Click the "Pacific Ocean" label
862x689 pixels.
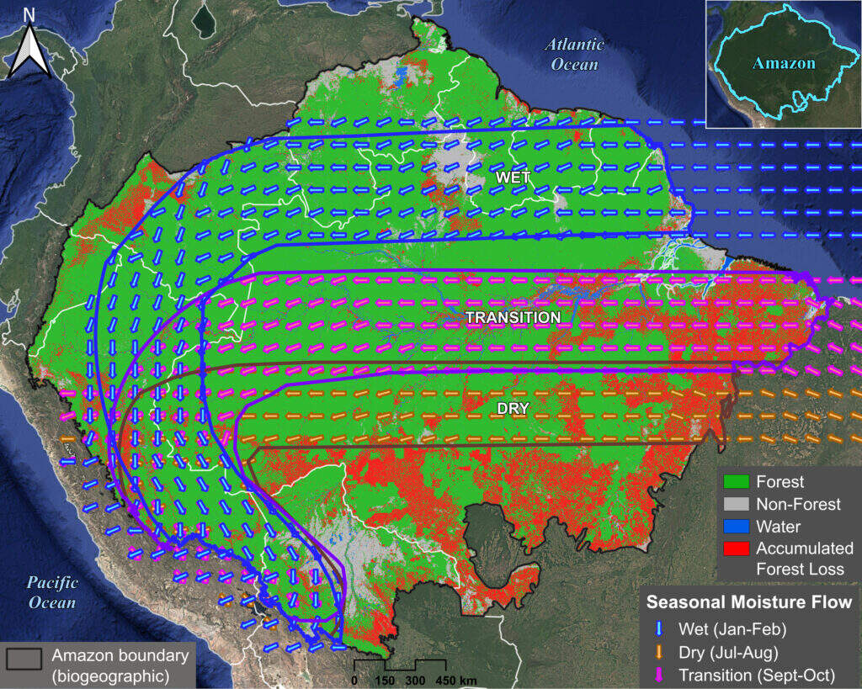pos(52,592)
